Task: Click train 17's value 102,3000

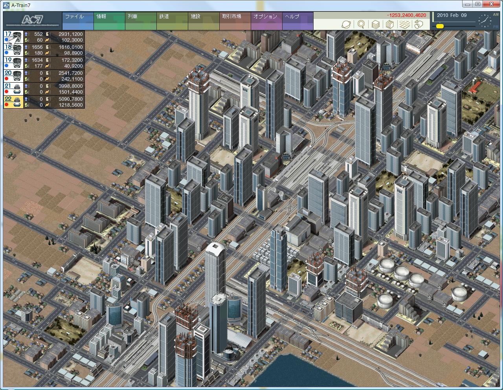Action: point(72,40)
